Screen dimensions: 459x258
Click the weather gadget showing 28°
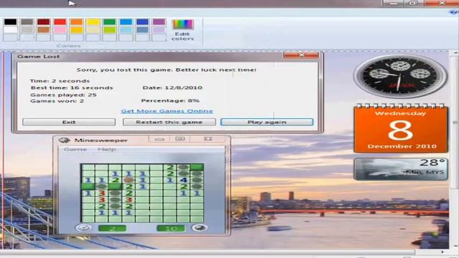[x=401, y=169]
